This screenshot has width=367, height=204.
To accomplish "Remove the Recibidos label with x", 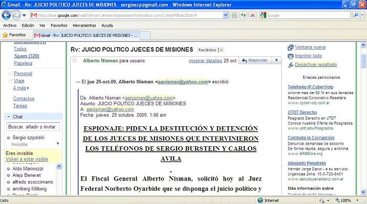I will point(221,50).
